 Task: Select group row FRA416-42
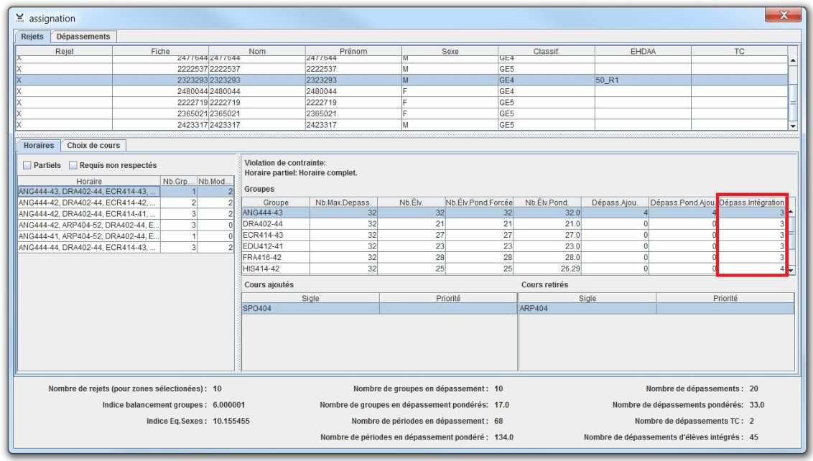click(514, 257)
